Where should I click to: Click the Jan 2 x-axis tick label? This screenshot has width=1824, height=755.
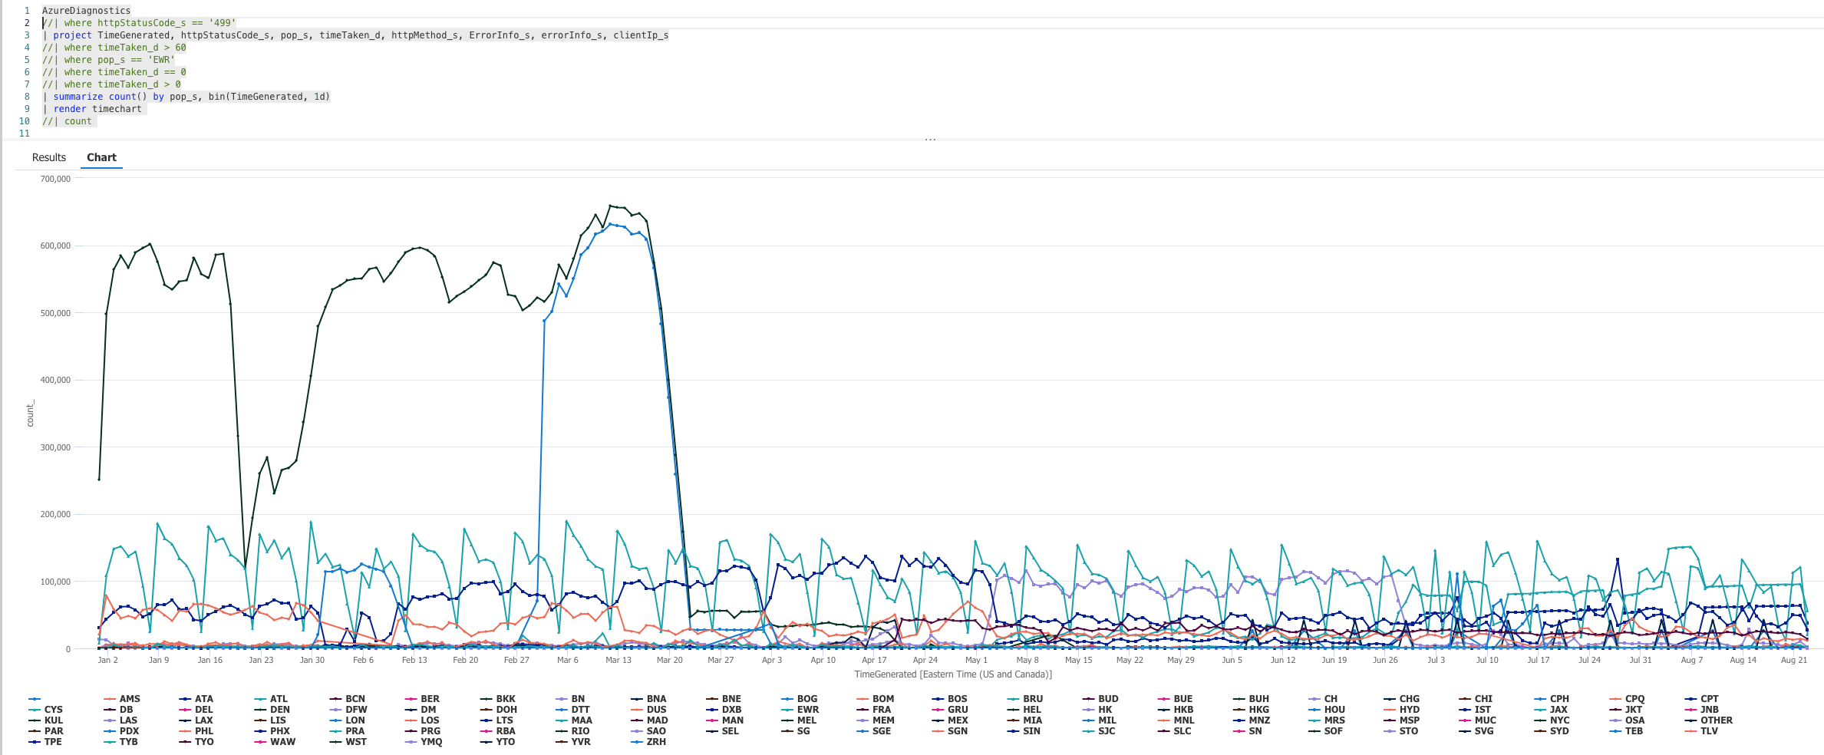(107, 660)
